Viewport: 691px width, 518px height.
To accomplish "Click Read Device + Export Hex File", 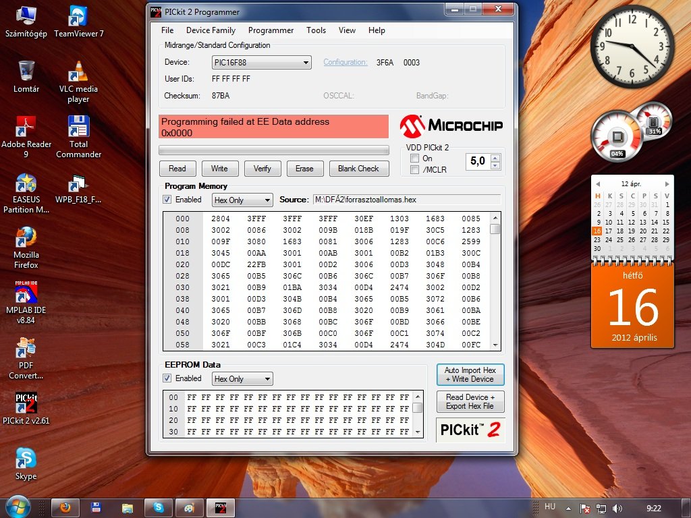I will point(470,402).
